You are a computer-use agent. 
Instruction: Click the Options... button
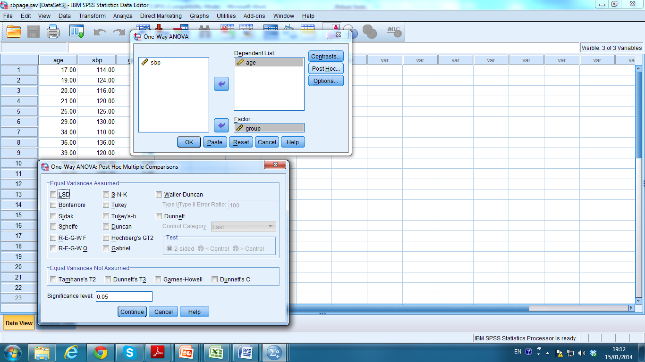326,81
